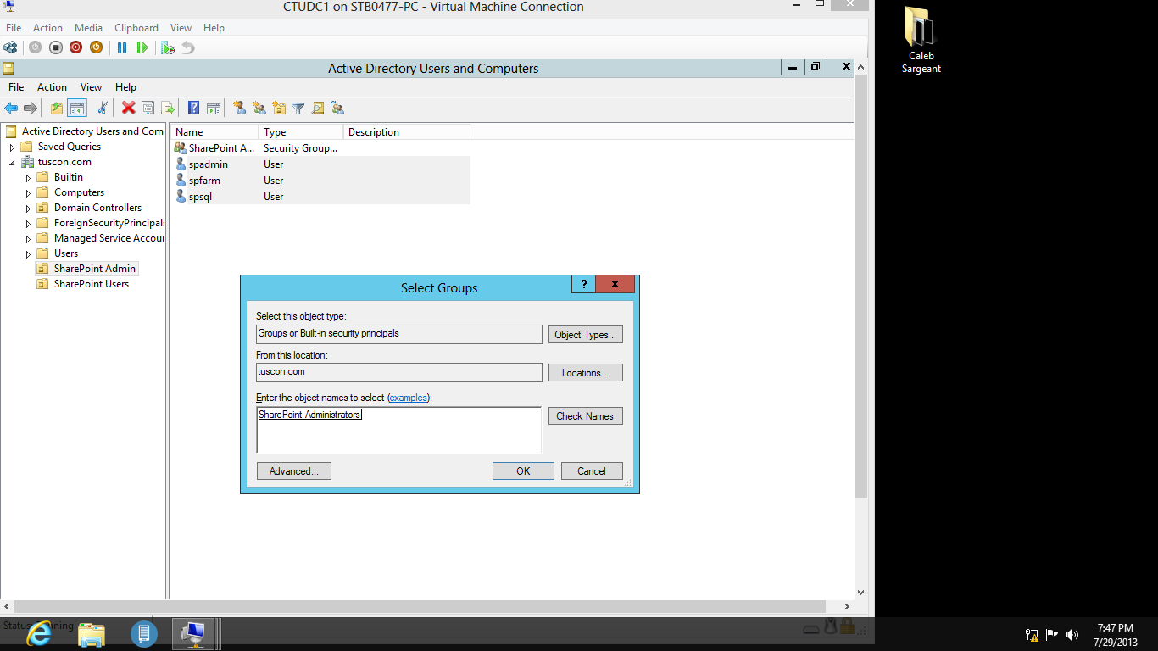Open filter options with the funnel icon
The width and height of the screenshot is (1158, 651).
tap(298, 108)
